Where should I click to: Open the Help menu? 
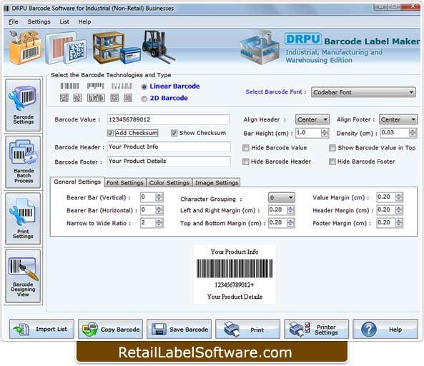click(x=84, y=21)
